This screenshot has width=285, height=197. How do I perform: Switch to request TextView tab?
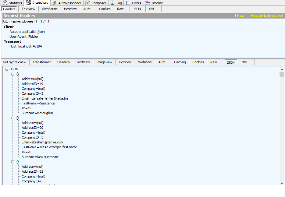[28, 9]
